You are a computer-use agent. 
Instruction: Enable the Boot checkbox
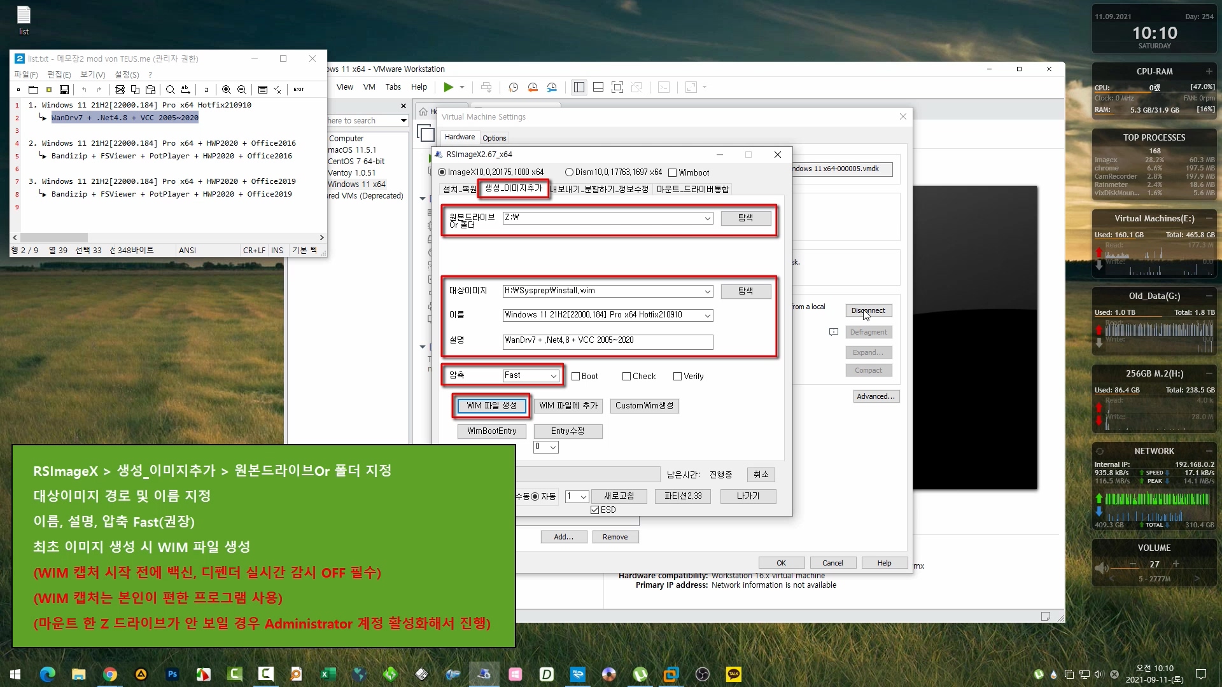click(575, 377)
